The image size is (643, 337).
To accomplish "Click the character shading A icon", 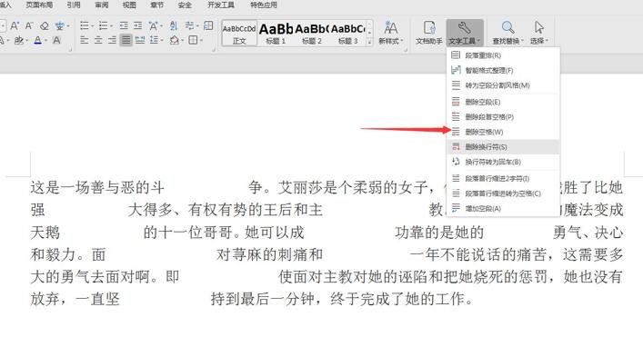I will [x=56, y=40].
